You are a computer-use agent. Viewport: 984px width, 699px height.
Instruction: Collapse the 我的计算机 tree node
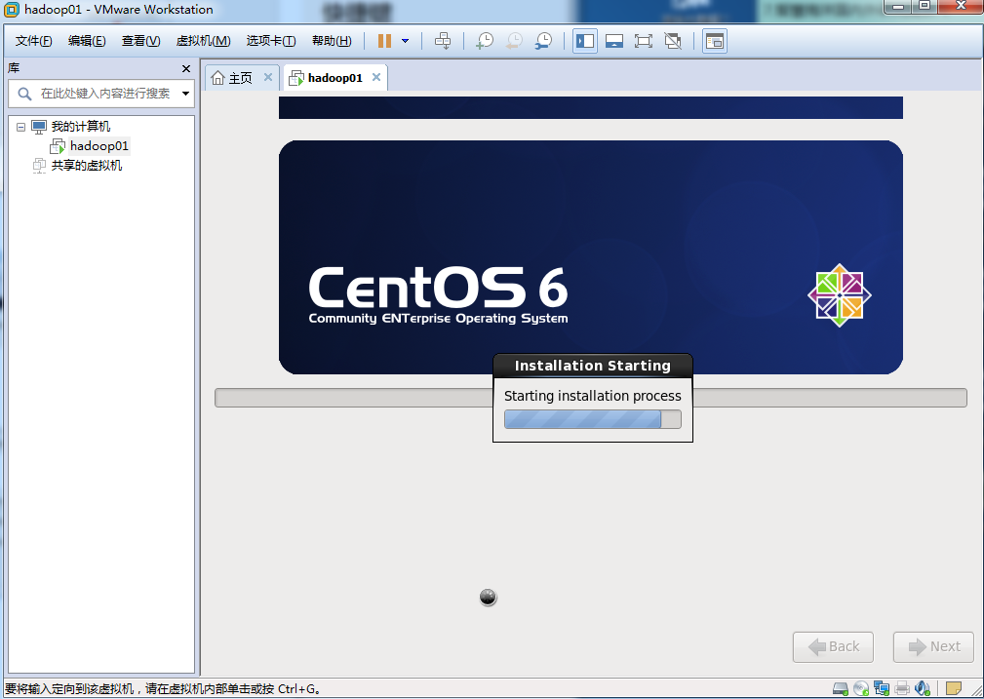[21, 126]
